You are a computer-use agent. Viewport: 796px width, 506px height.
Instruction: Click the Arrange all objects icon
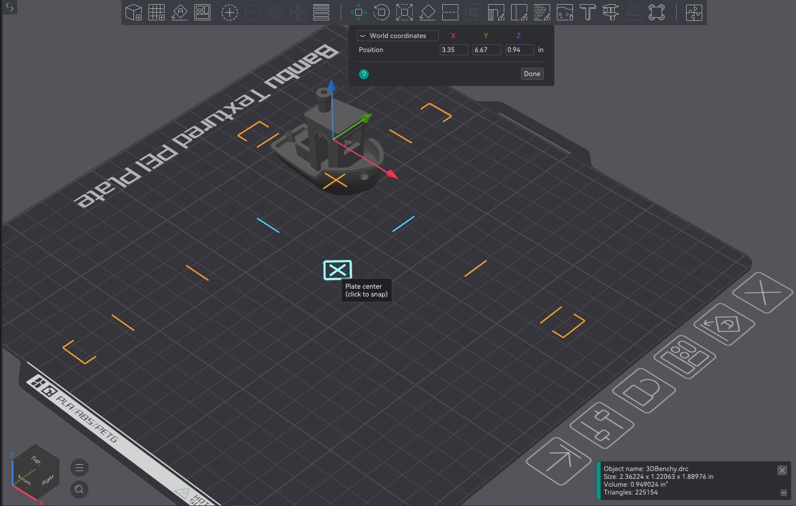pos(203,12)
